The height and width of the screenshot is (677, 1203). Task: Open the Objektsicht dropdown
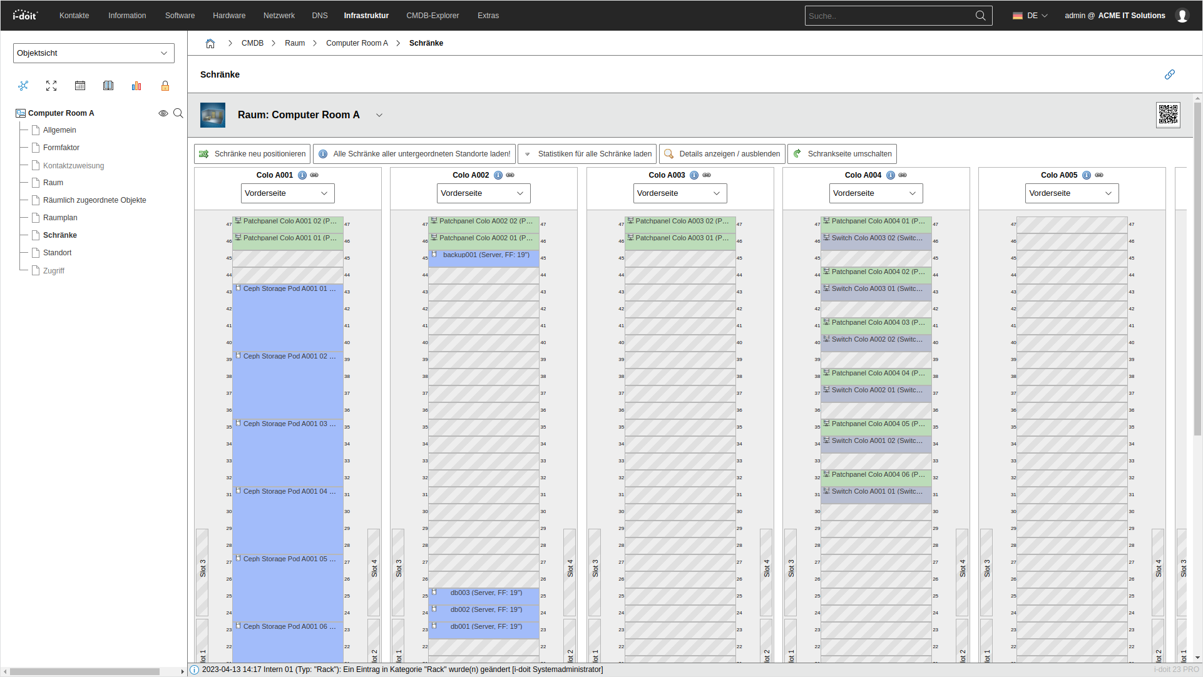tap(93, 53)
